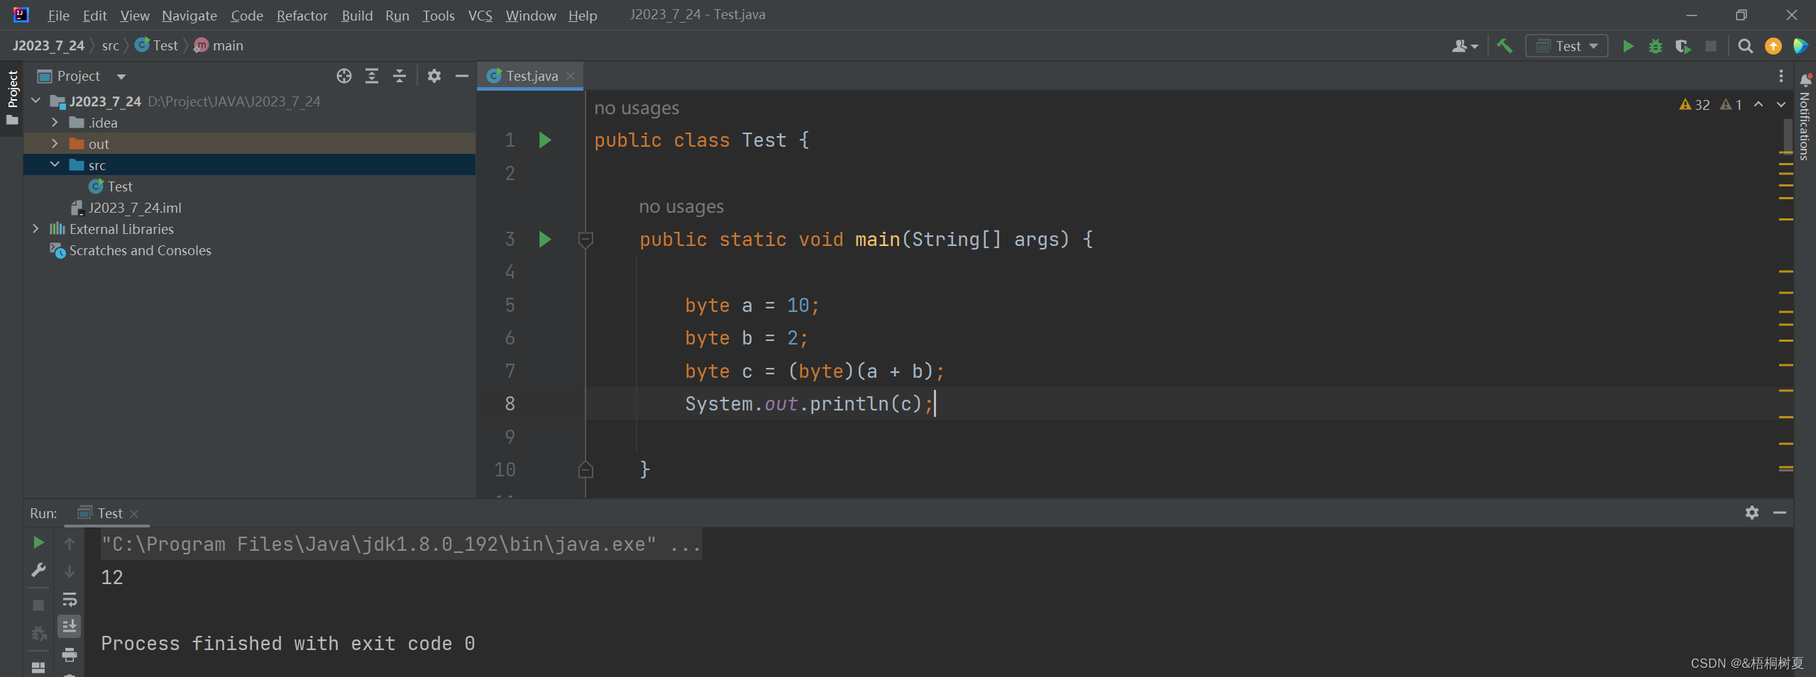Expand the out folder
The height and width of the screenshot is (677, 1816).
[55, 144]
